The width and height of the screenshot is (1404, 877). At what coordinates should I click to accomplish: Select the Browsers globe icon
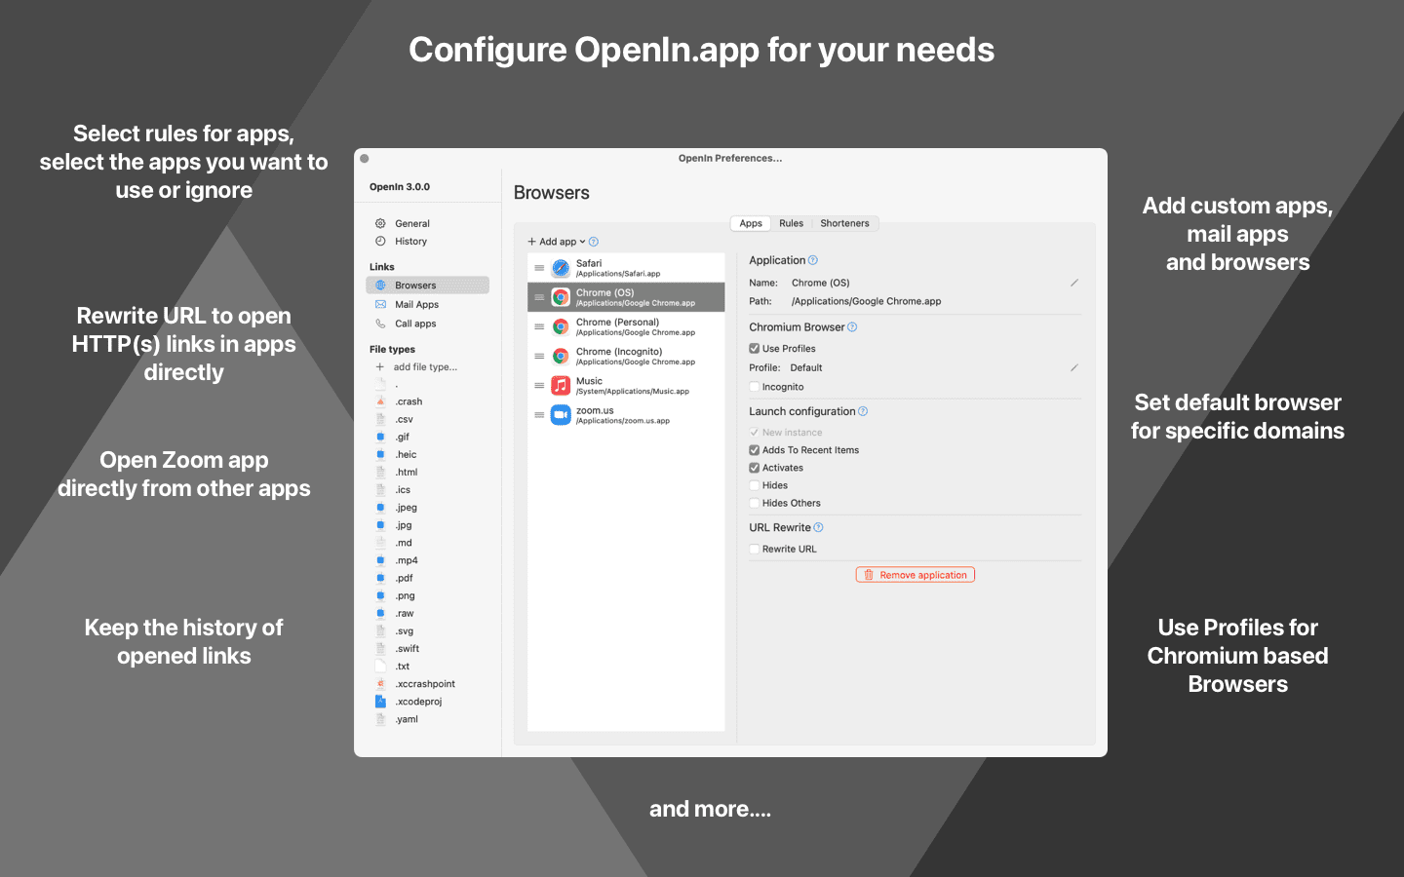click(x=380, y=286)
